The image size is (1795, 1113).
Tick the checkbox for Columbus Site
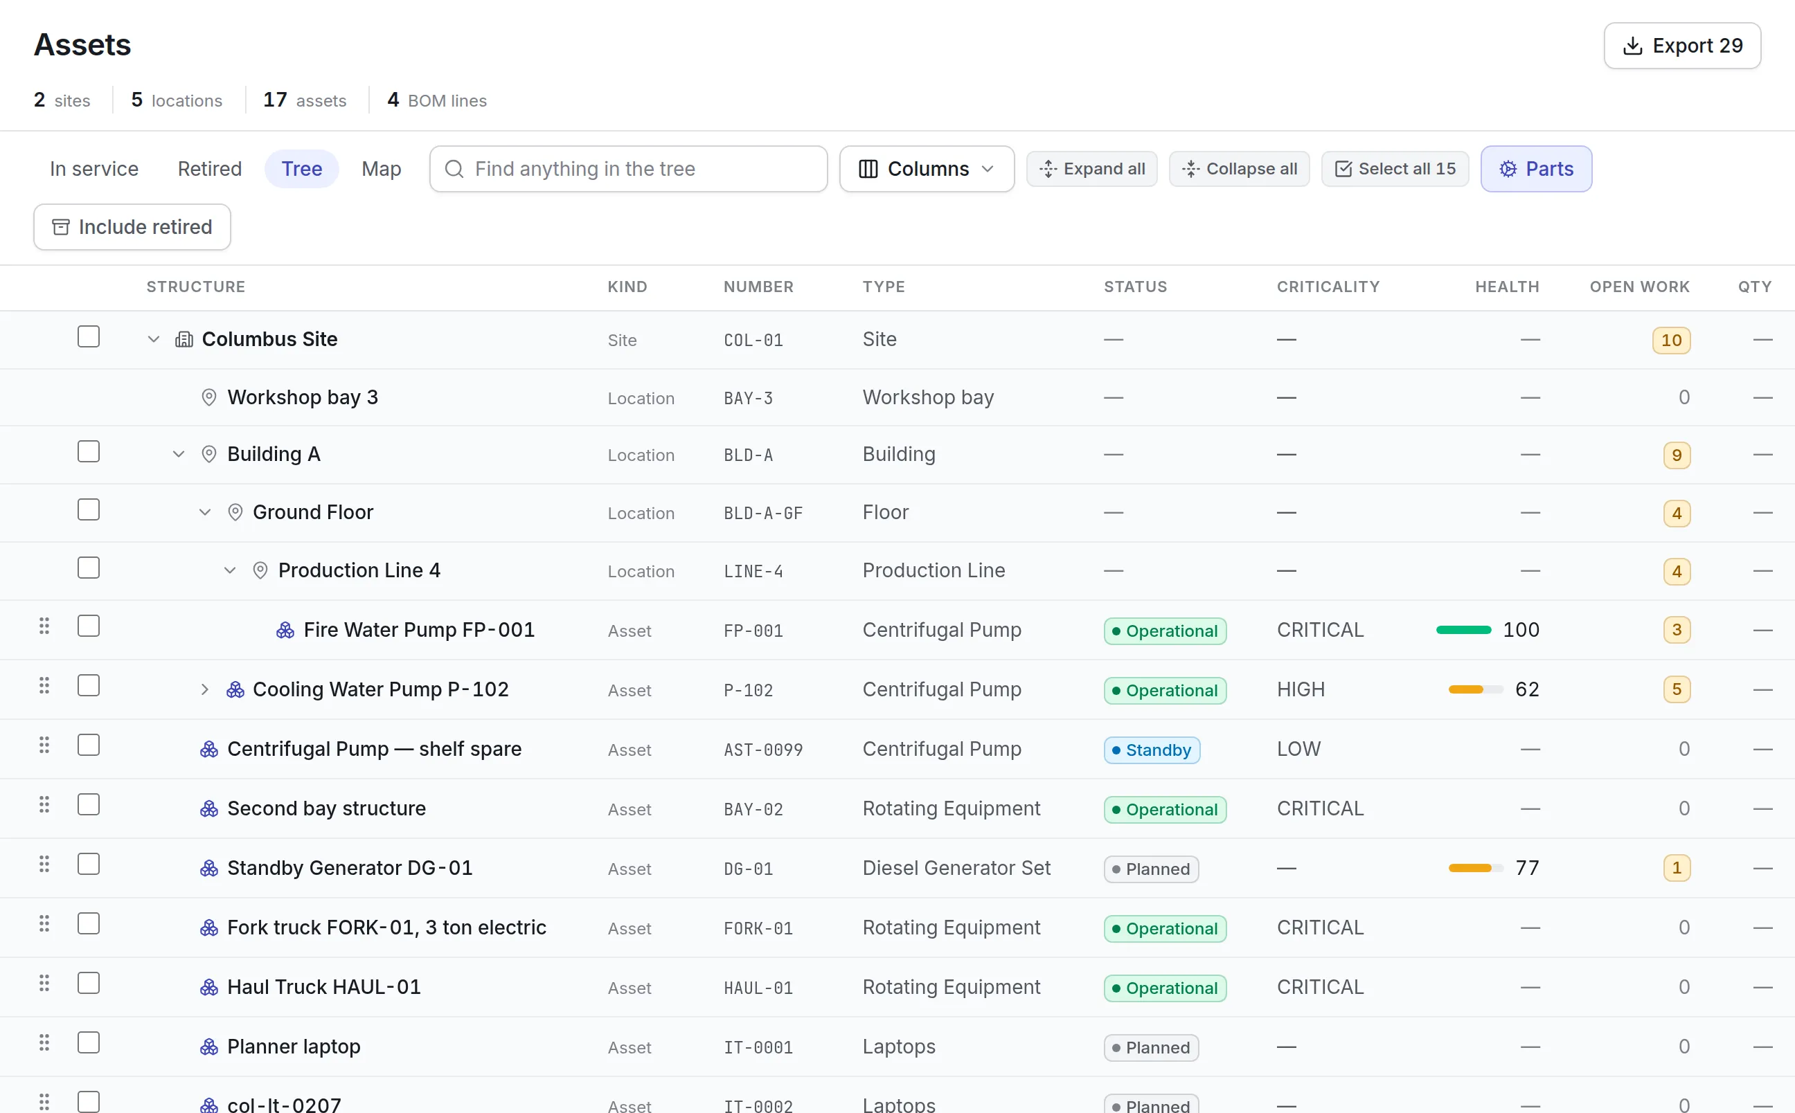pyautogui.click(x=89, y=337)
